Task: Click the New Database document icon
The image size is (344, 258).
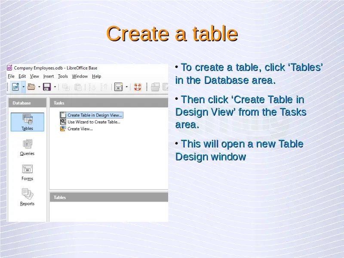Action: pos(15,87)
